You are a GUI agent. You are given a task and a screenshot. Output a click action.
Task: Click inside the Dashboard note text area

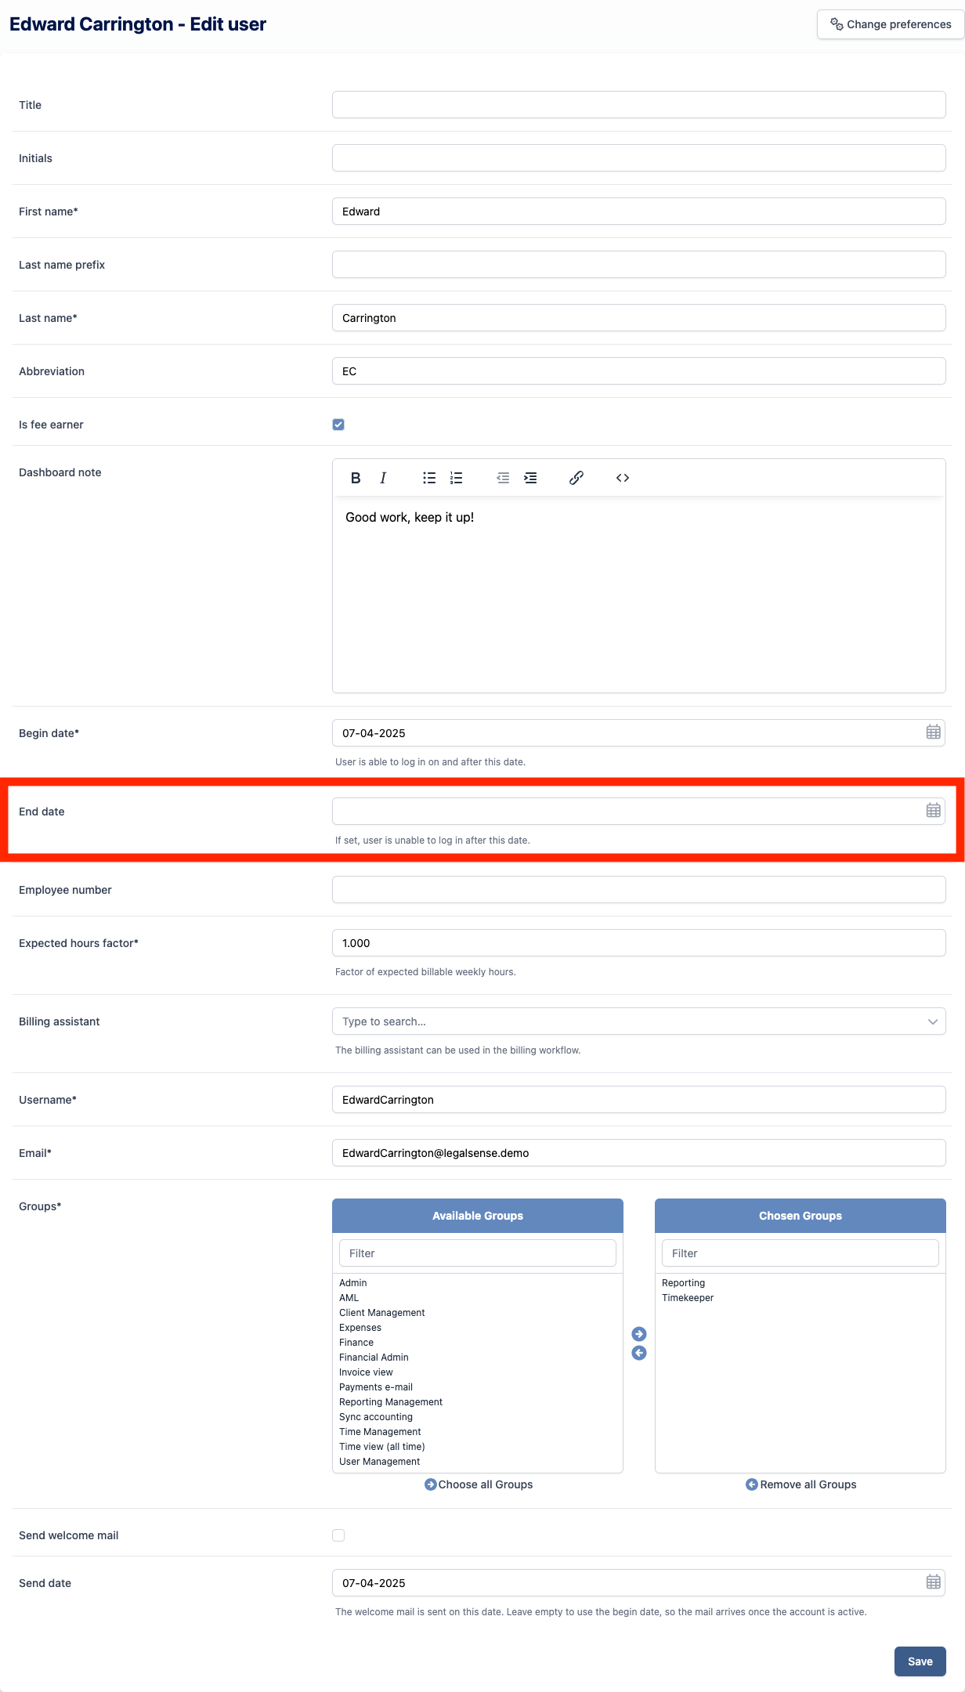[639, 595]
